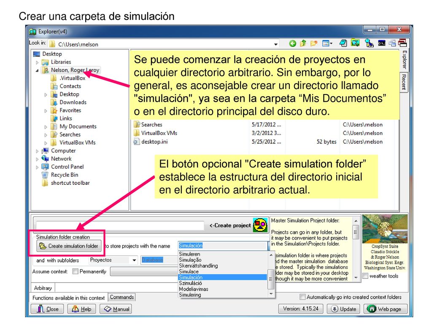Image resolution: width=432 pixels, height=324 pixels.
Task: Click the VirtualBox VMs folder icon in list
Action: tap(137, 133)
